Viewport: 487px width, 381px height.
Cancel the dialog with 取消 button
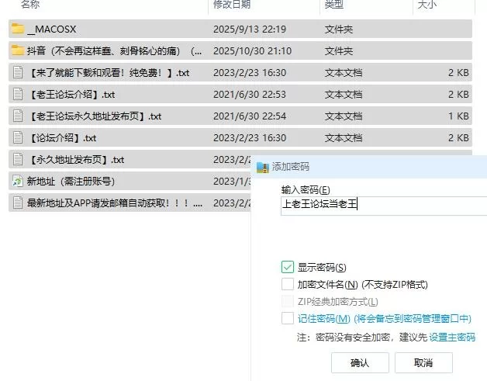tap(423, 362)
